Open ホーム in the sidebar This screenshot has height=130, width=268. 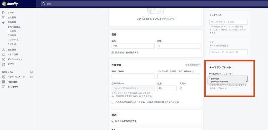[11, 13]
